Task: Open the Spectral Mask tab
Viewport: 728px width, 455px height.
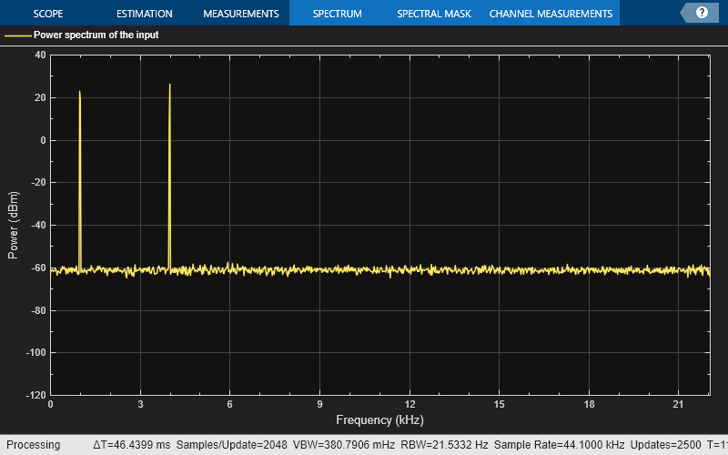Action: [x=434, y=14]
